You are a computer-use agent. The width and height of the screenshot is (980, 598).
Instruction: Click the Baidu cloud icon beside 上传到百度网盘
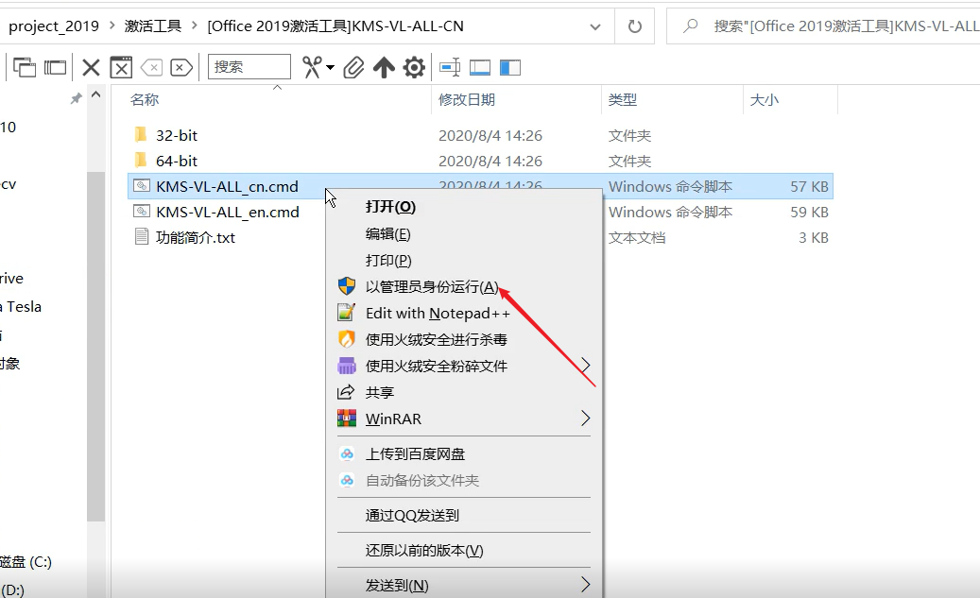point(347,453)
